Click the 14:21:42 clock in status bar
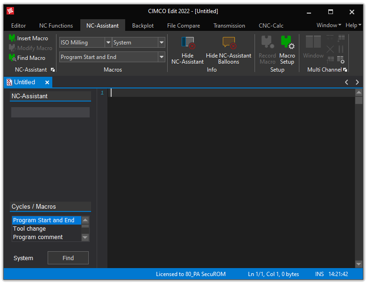Image resolution: width=368 pixels, height=284 pixels. click(338, 274)
